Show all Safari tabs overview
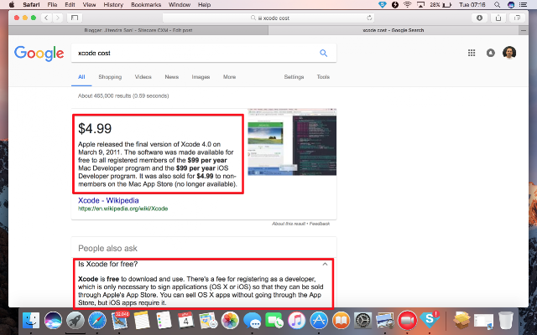Viewport: 537px width, 335px height. 517,18
